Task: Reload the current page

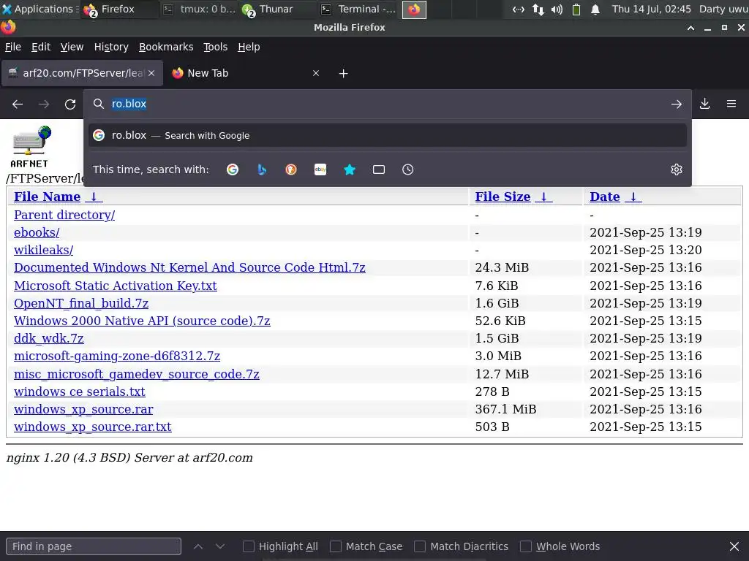Action: coord(70,104)
